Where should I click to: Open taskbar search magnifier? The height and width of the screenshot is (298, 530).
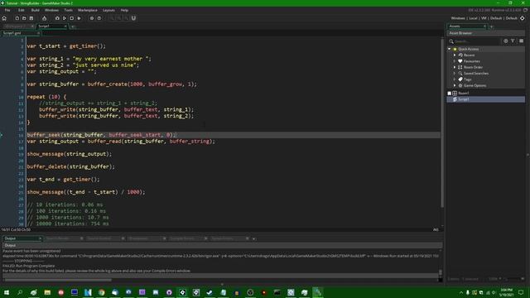20,292
